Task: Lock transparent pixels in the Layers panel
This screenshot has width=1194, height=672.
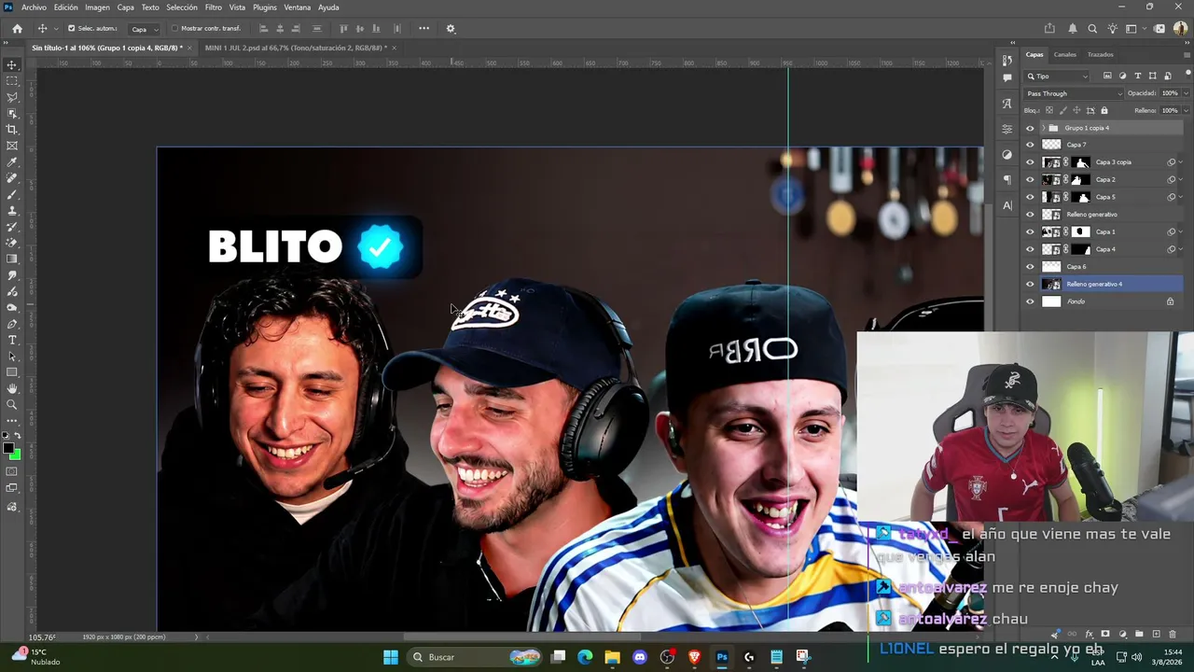Action: coord(1048,110)
